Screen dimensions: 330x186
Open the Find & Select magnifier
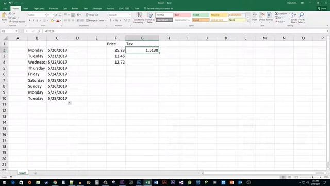pos(301,18)
